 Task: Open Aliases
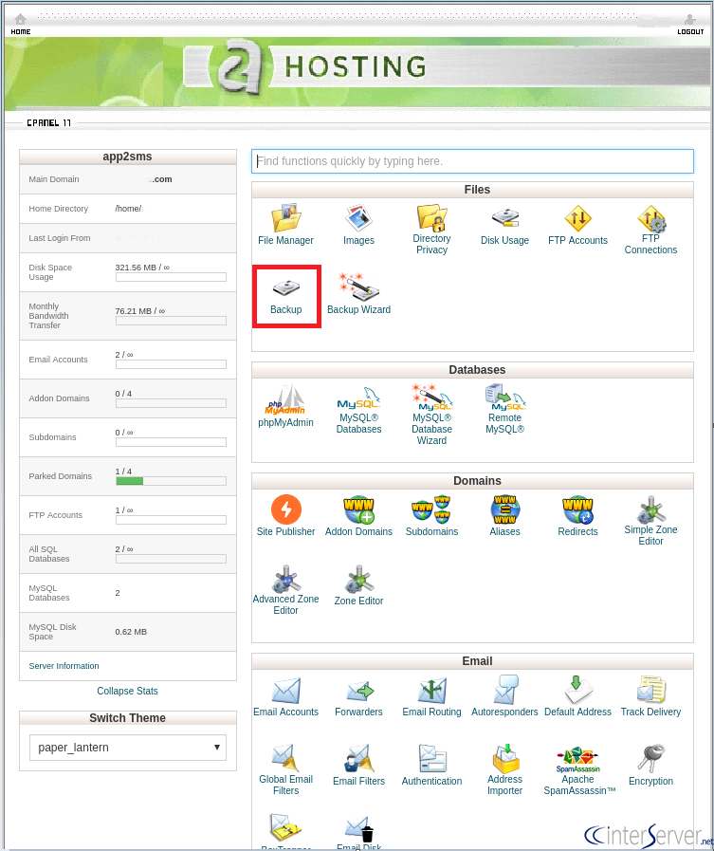coord(504,515)
